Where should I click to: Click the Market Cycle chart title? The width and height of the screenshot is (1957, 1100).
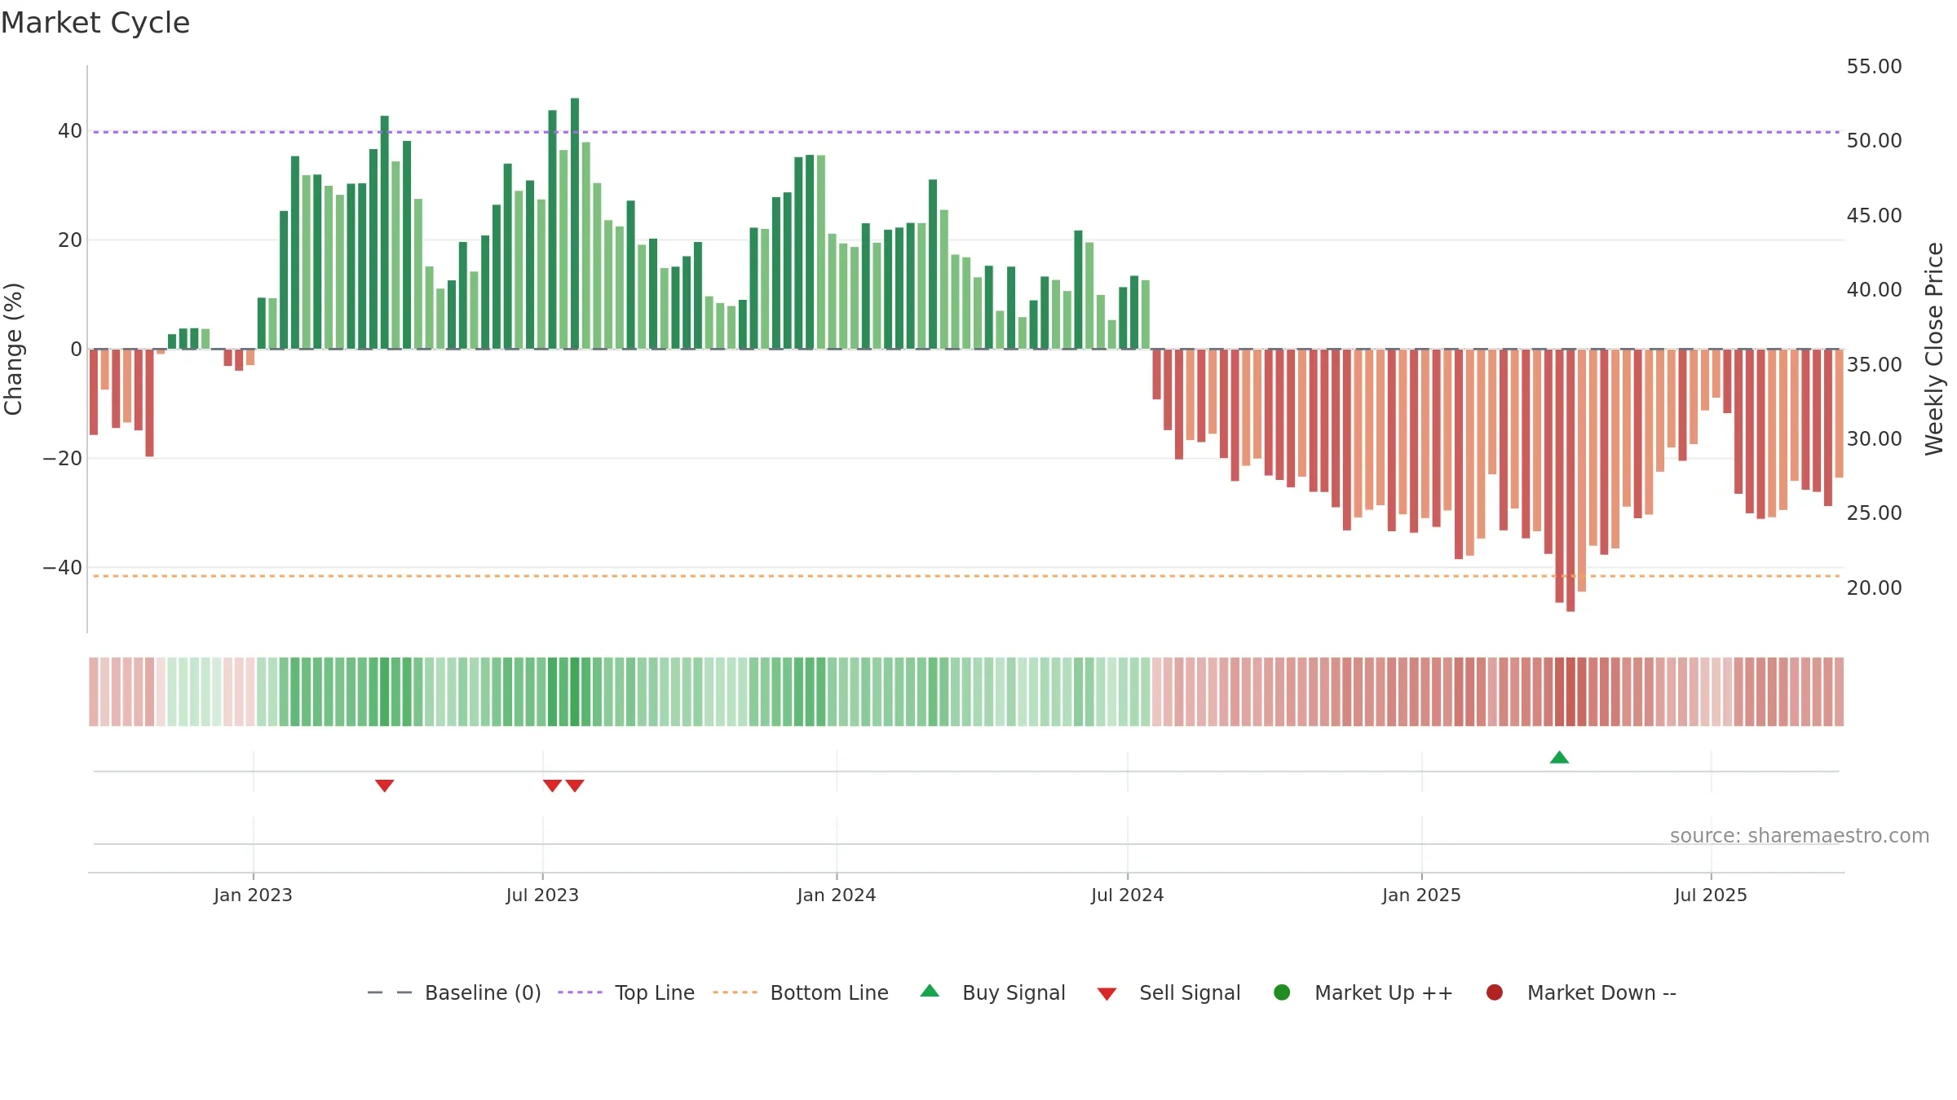coord(95,23)
